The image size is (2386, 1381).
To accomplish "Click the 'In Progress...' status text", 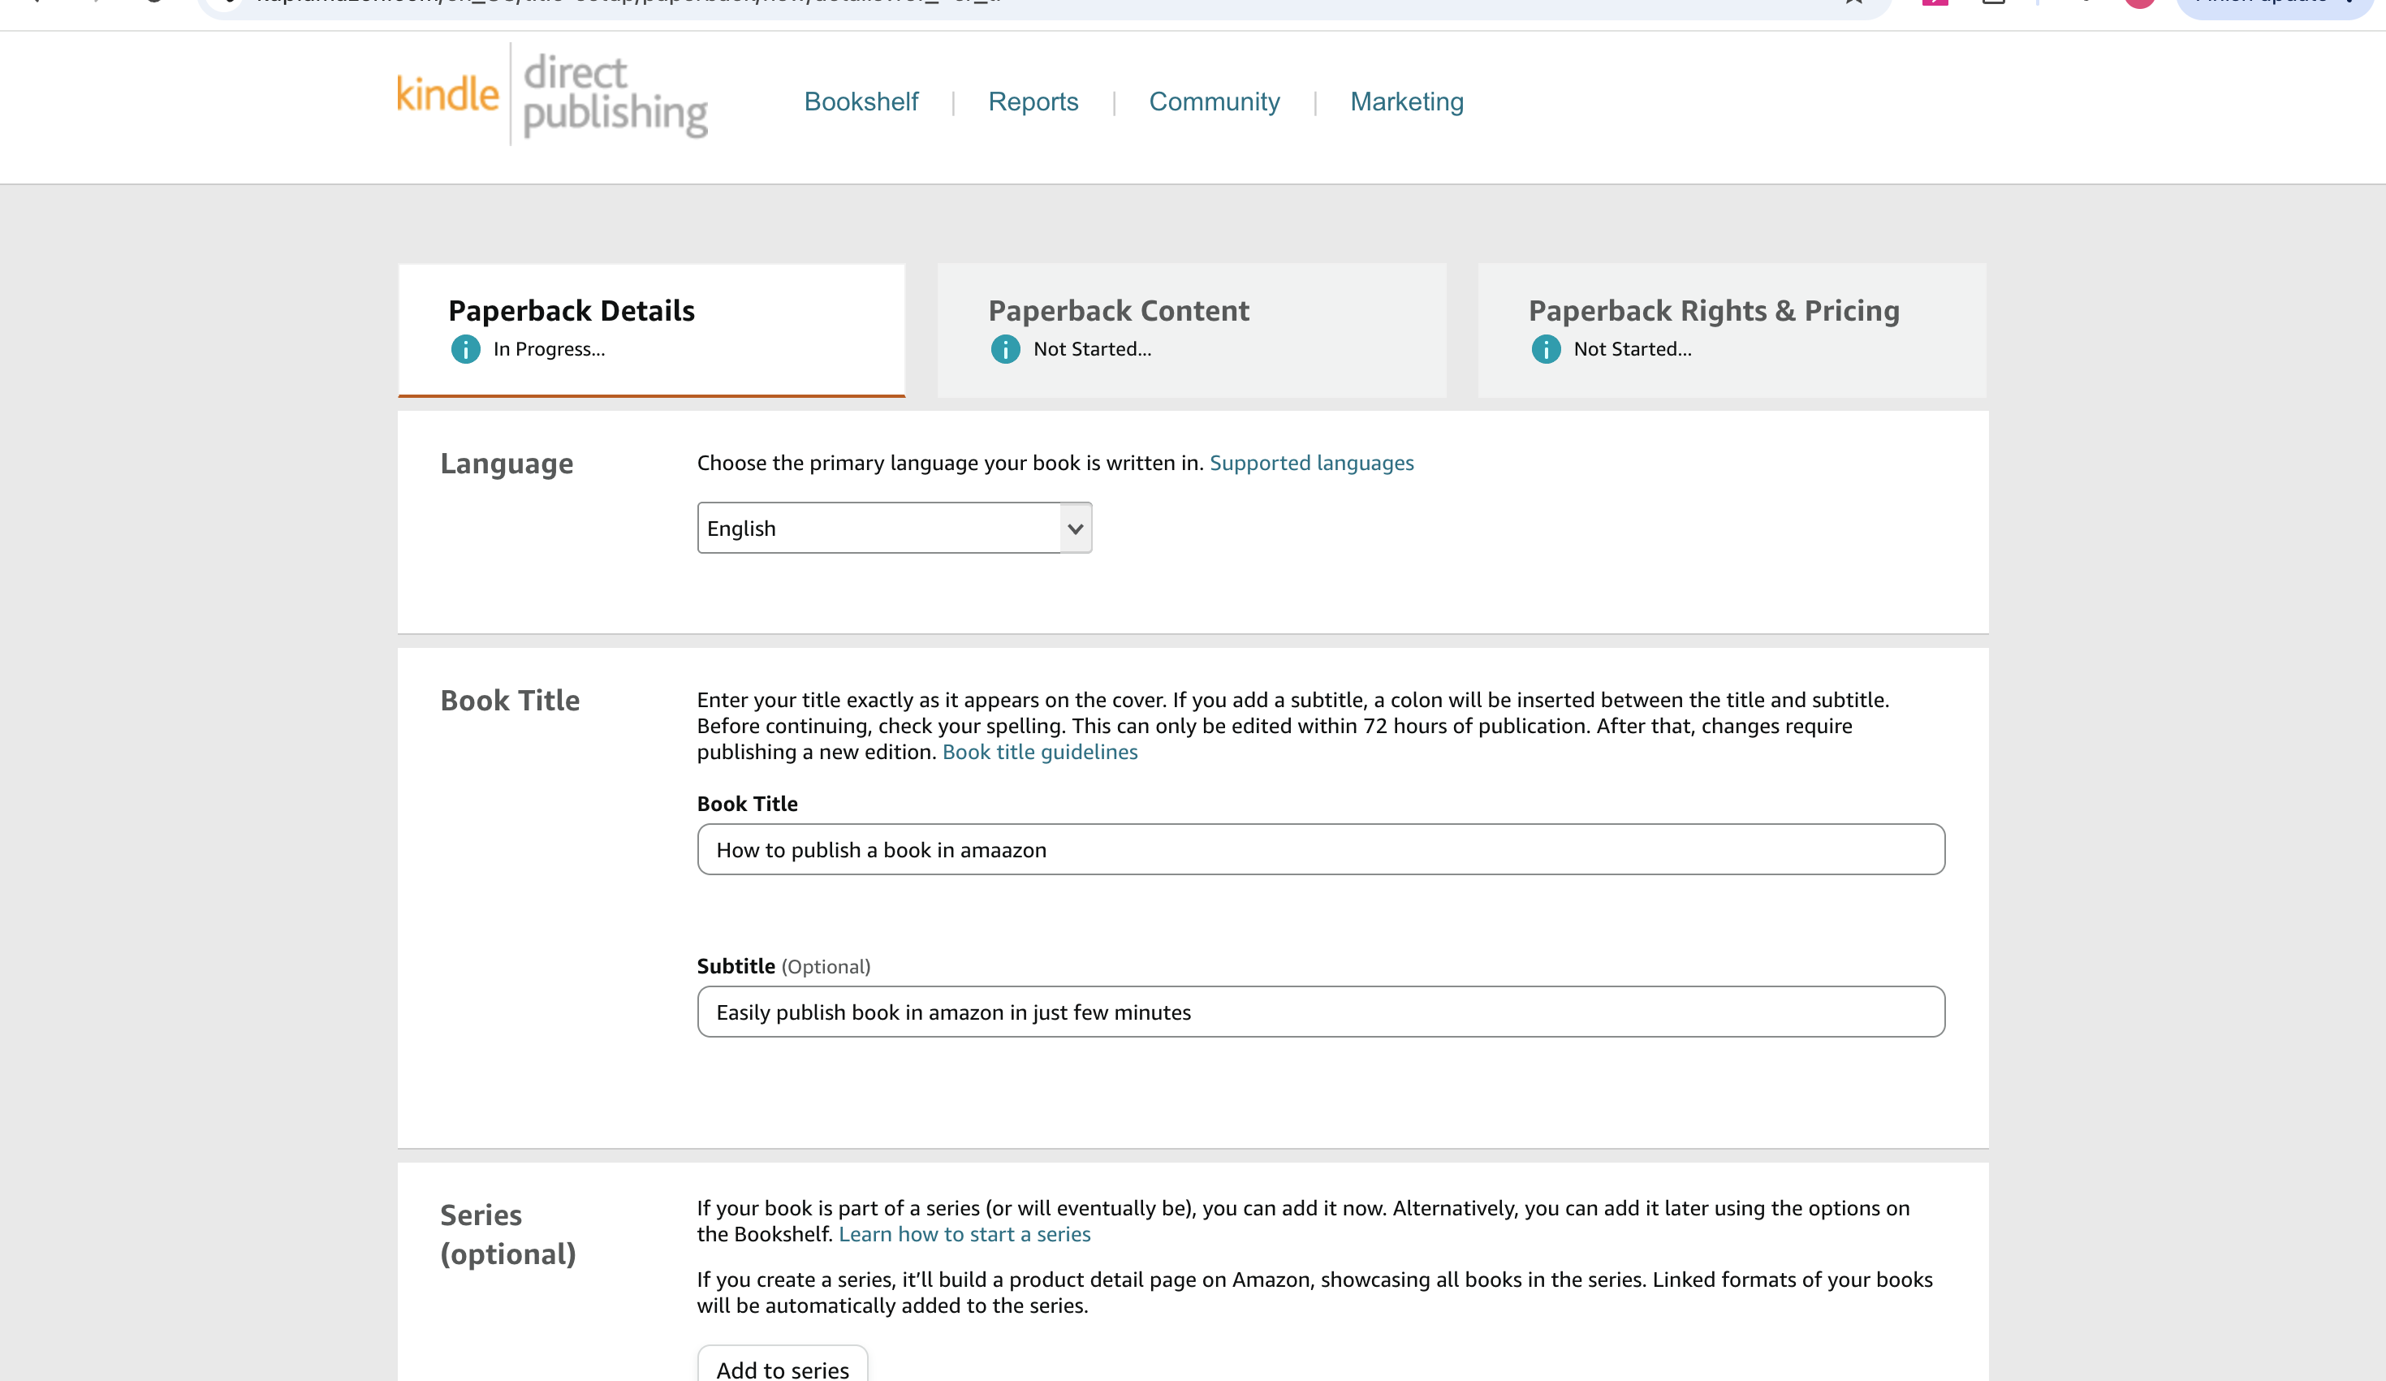I will (548, 348).
